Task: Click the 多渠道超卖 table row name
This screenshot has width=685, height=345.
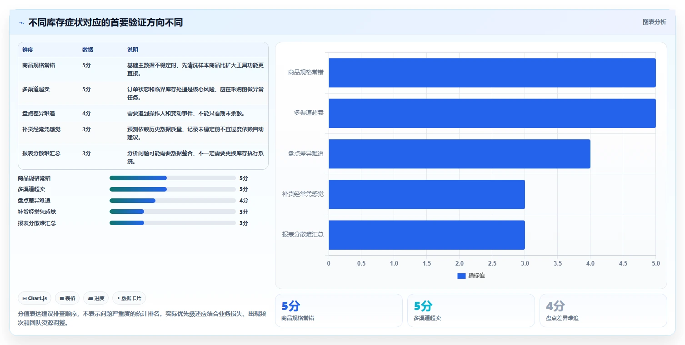Action: click(36, 89)
